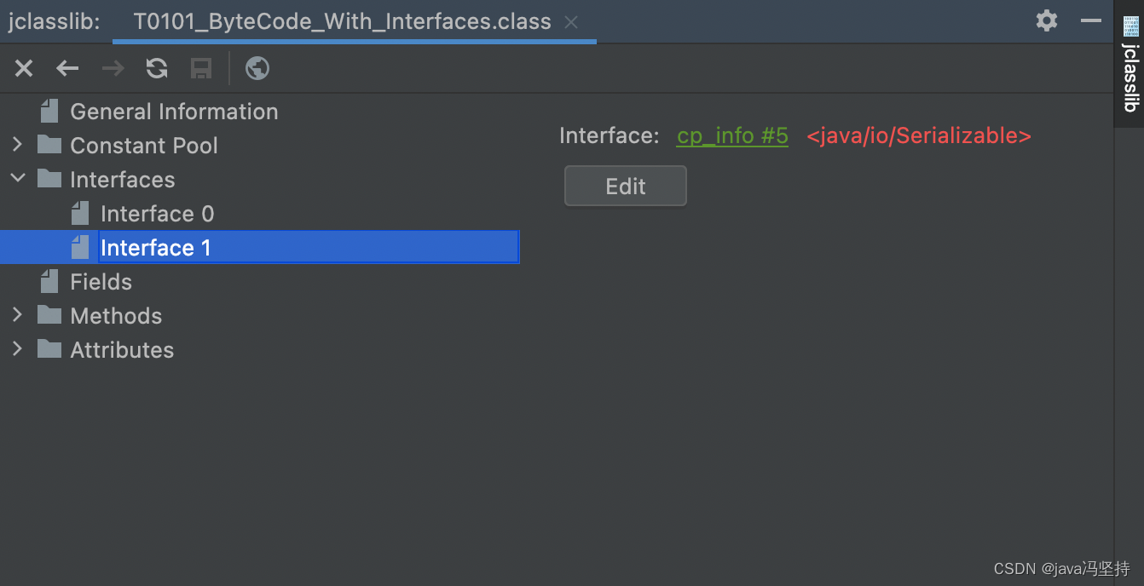
Task: Close the class file with the X icon
Action: click(x=23, y=68)
